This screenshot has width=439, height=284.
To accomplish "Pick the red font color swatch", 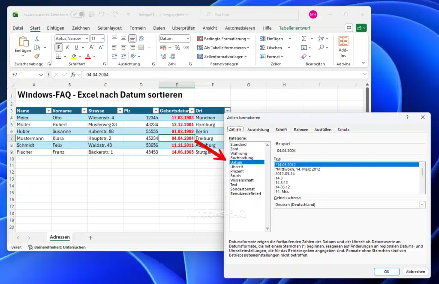I will 87,57.
